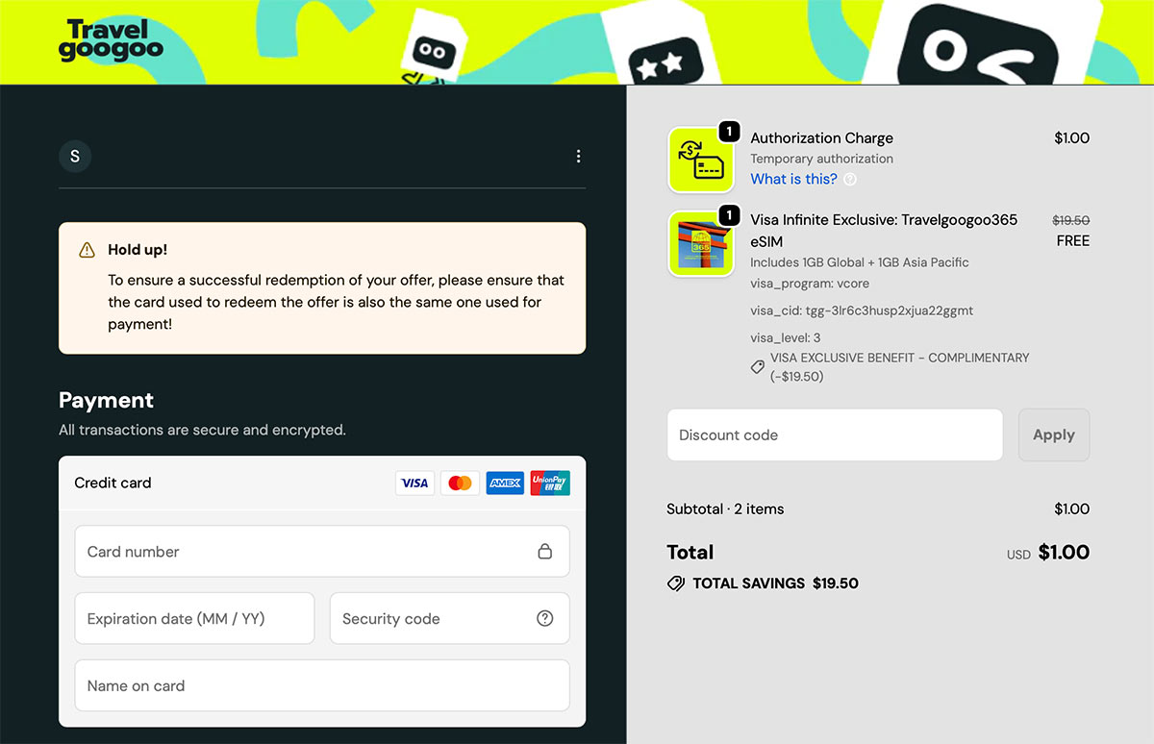Expand the Visa Infinite Exclusive eSIM details

coord(883,219)
